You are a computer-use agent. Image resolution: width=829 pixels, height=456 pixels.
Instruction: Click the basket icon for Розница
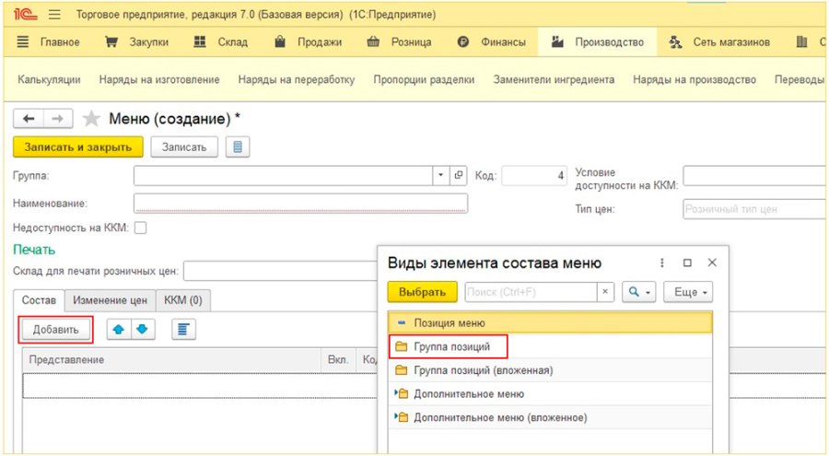coord(373,41)
